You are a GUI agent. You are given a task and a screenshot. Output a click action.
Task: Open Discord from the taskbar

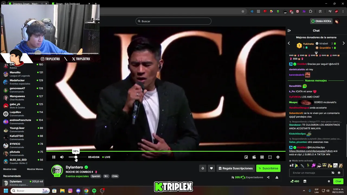point(78,191)
